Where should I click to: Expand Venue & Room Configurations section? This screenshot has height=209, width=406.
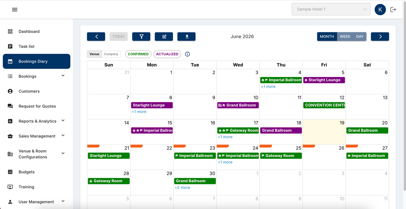pyautogui.click(x=63, y=153)
